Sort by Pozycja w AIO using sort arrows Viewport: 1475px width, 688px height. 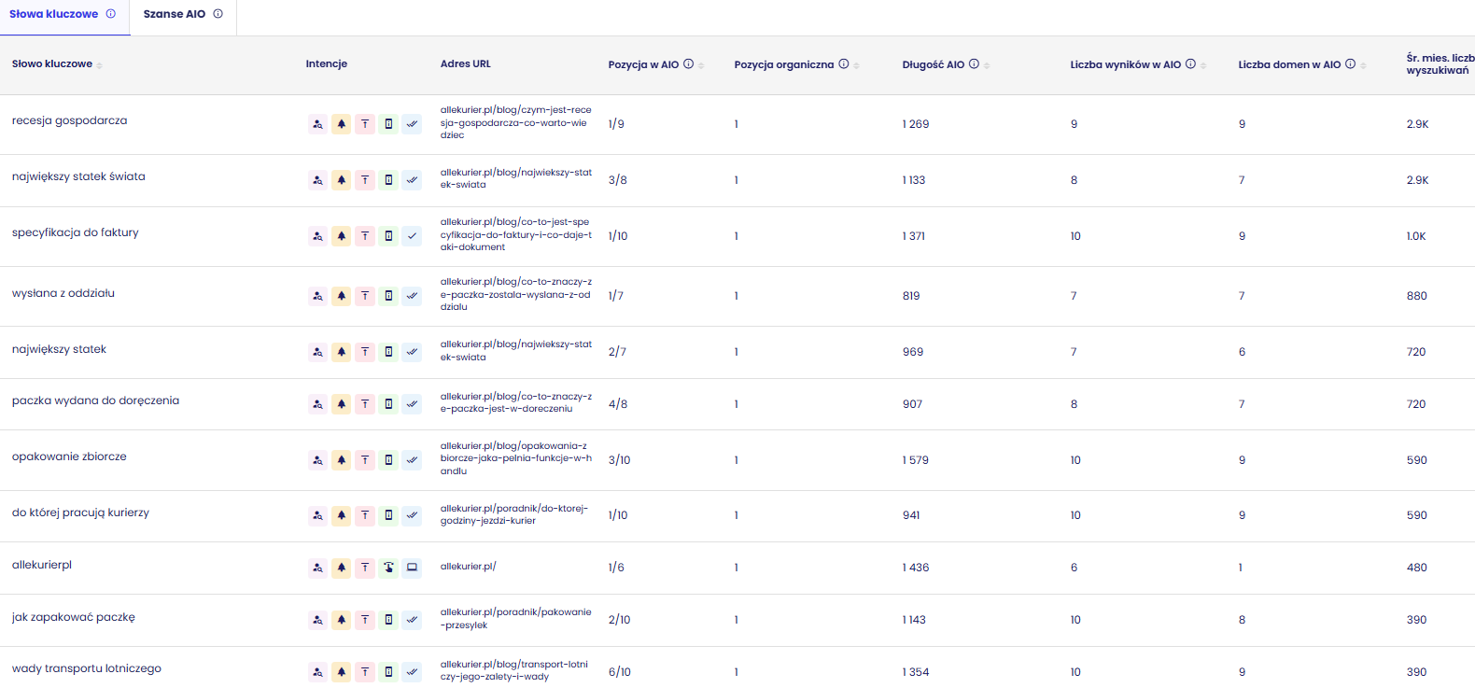[x=701, y=65]
